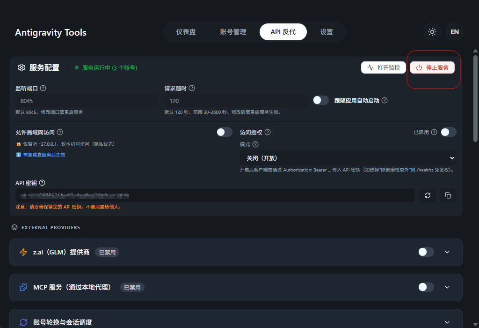Click help icon beside 访问授权
Viewport: 479px width, 328px height.
coord(268,132)
